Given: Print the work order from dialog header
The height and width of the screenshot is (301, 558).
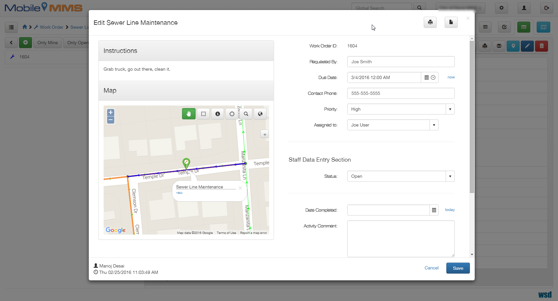Looking at the screenshot, I should pos(430,22).
